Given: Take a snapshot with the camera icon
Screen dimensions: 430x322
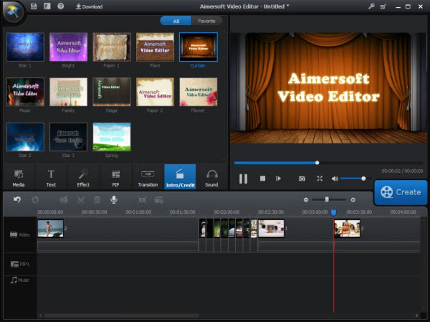Looking at the screenshot, I should click(x=302, y=179).
